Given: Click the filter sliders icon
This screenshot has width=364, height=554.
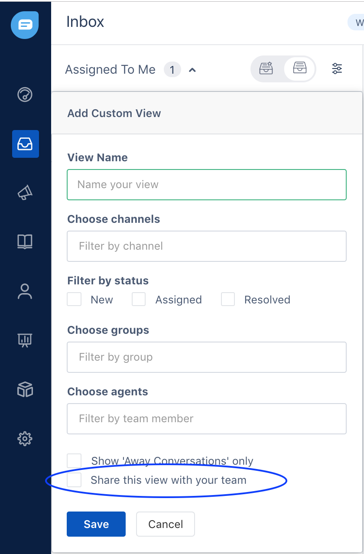Looking at the screenshot, I should 337,68.
